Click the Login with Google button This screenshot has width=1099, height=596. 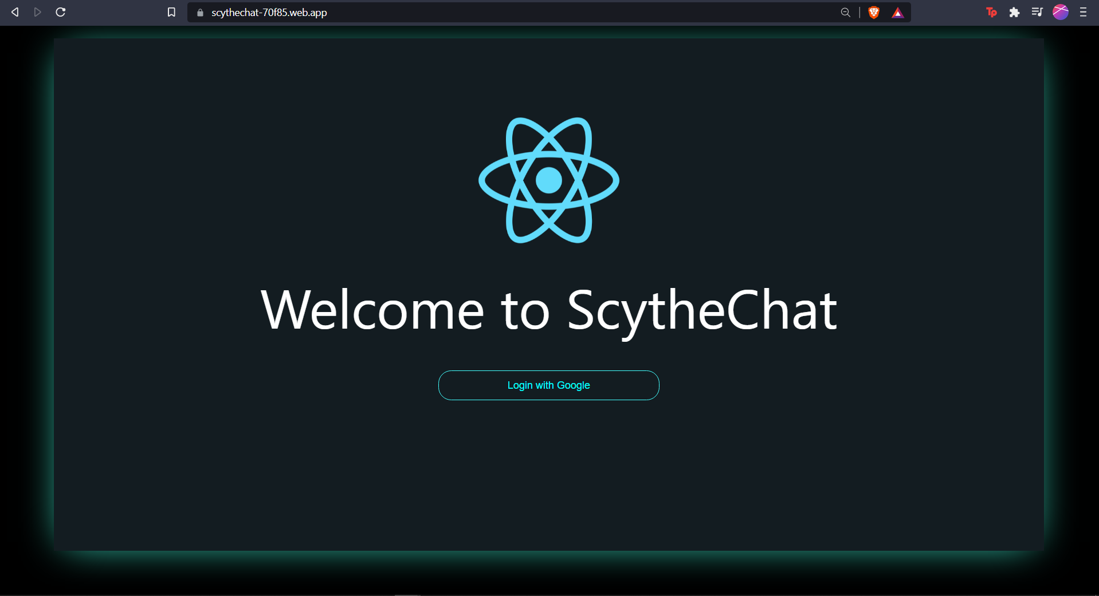click(548, 385)
